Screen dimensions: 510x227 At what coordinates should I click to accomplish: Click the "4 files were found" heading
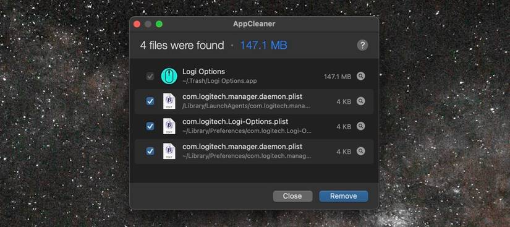[182, 45]
